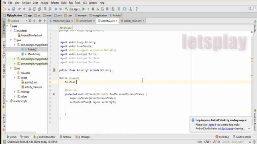Image resolution: width=257 pixels, height=144 pixels.
Task: Open the Navigate menu
Action: [x=26, y=3]
